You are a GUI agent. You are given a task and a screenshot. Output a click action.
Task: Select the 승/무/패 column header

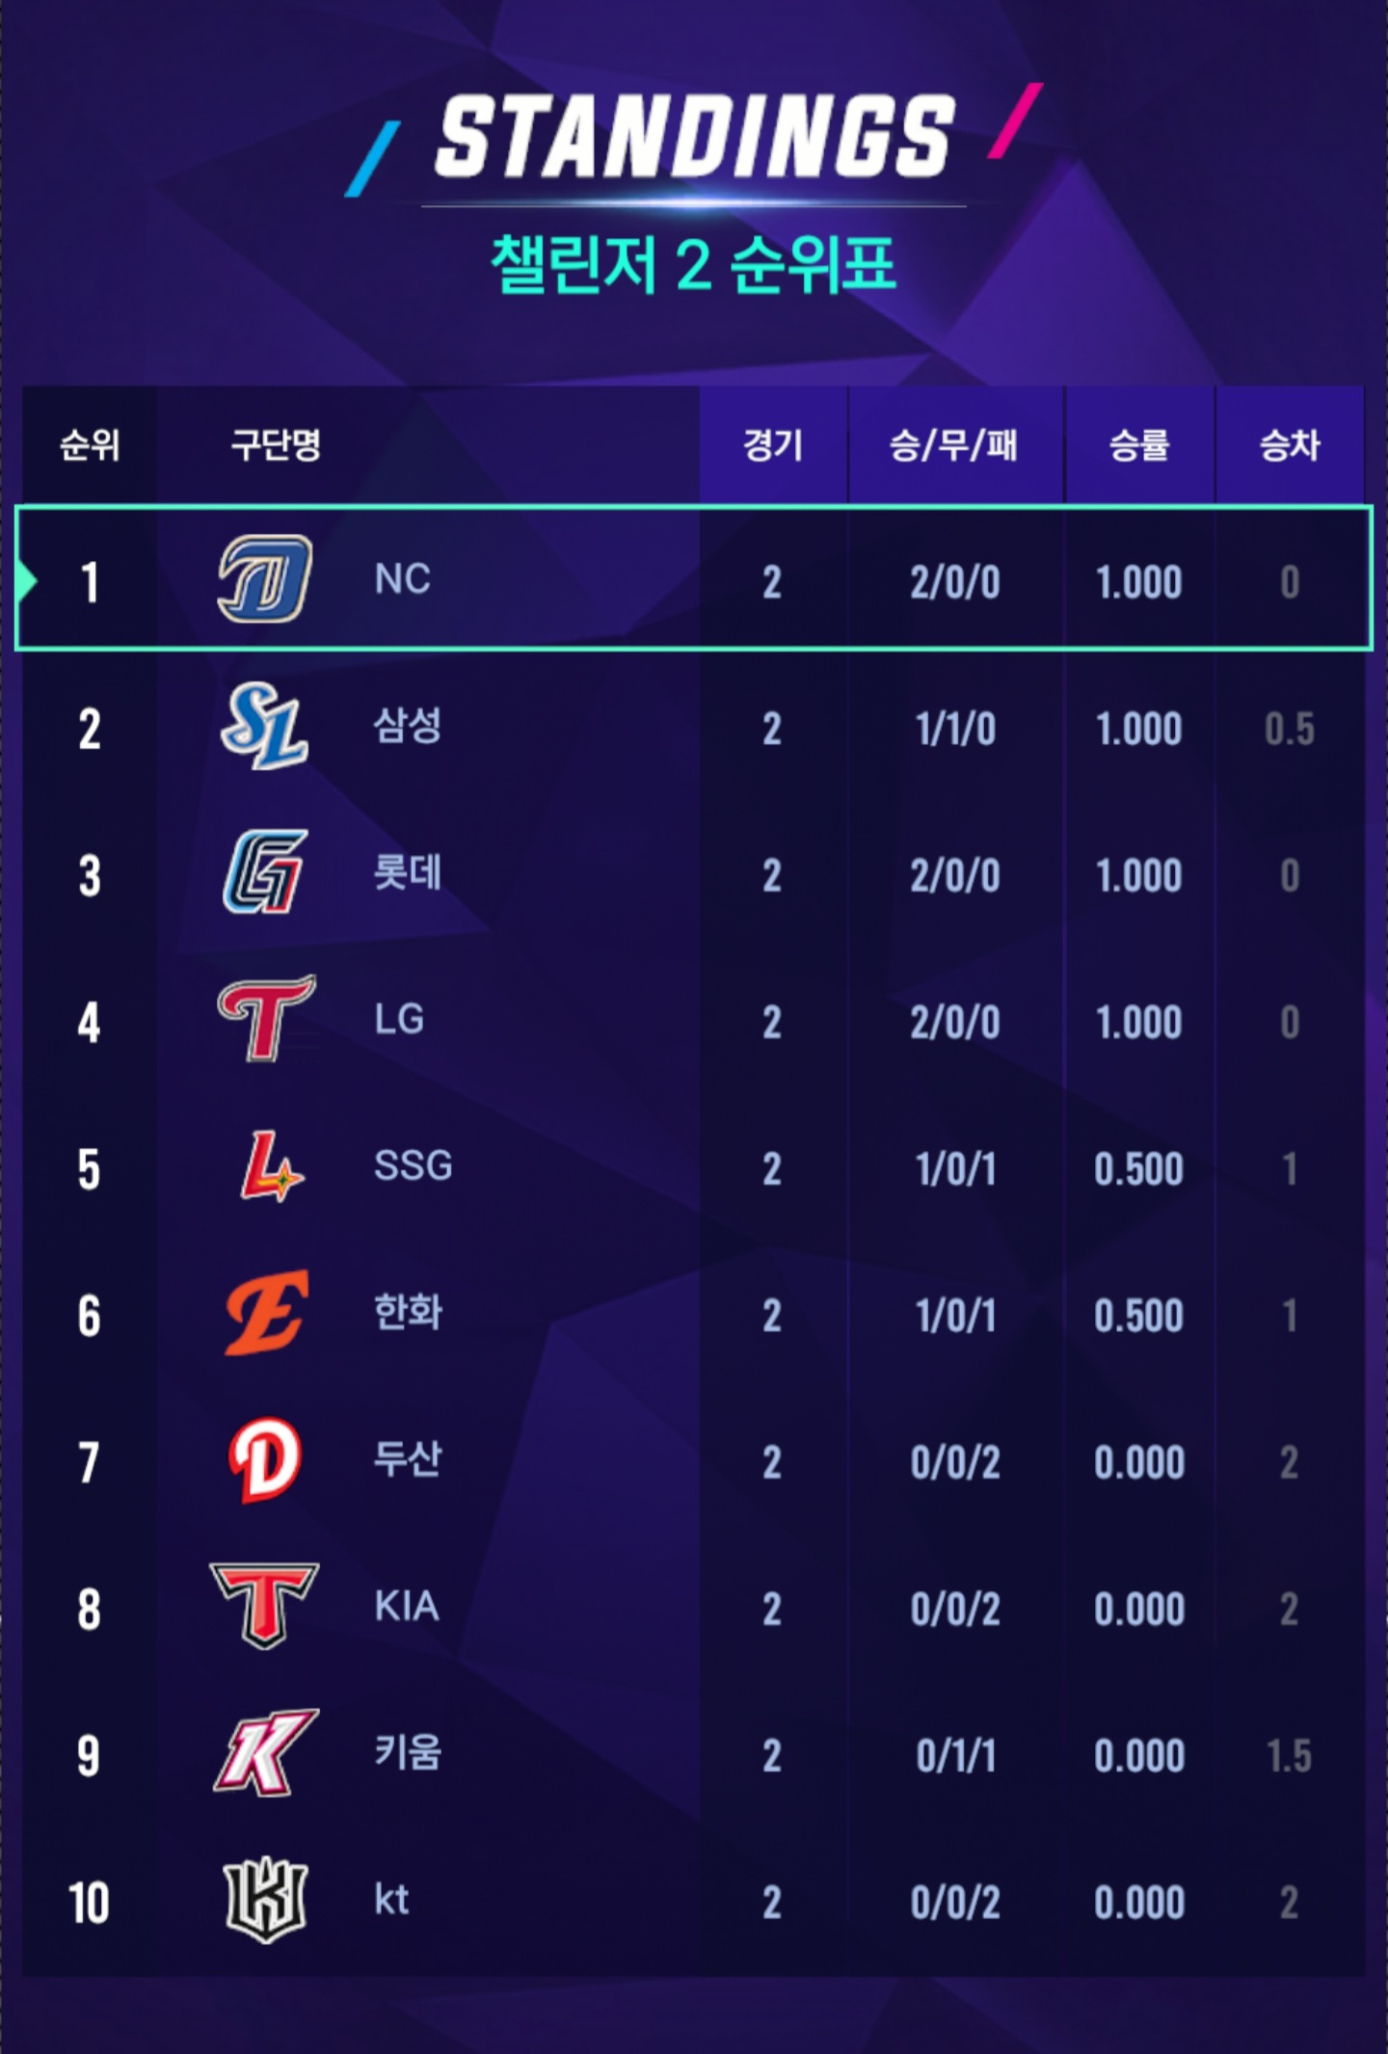(953, 445)
